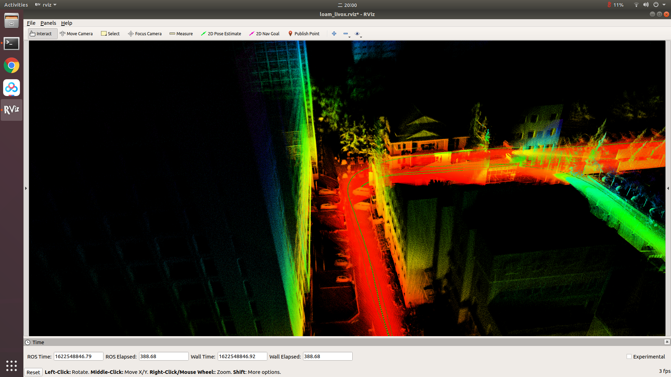The height and width of the screenshot is (377, 671).
Task: Open the minus remove-tool dropdown
Action: click(x=346, y=34)
